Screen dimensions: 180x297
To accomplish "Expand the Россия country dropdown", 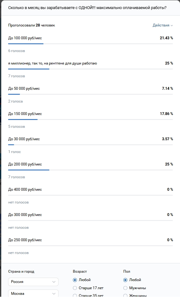I will coord(33,282).
